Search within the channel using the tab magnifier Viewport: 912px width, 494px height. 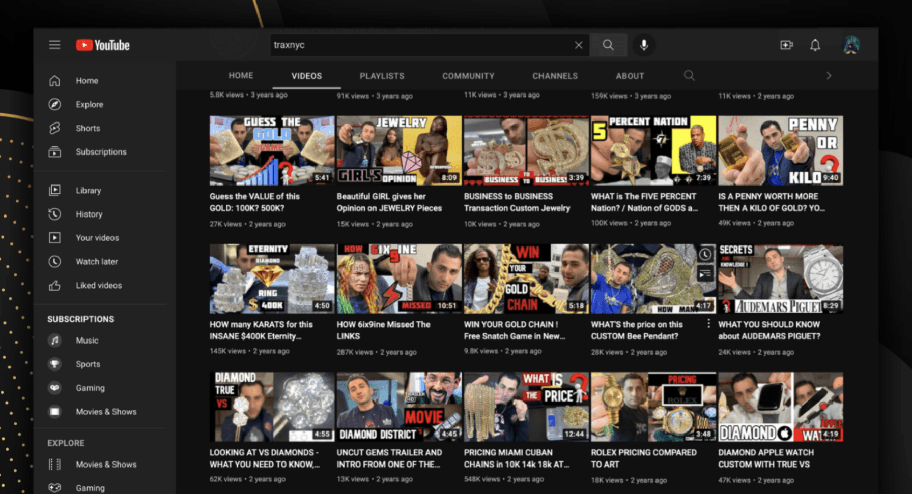pos(689,75)
